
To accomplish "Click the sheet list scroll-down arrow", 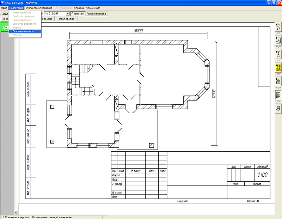I will 16,213.
